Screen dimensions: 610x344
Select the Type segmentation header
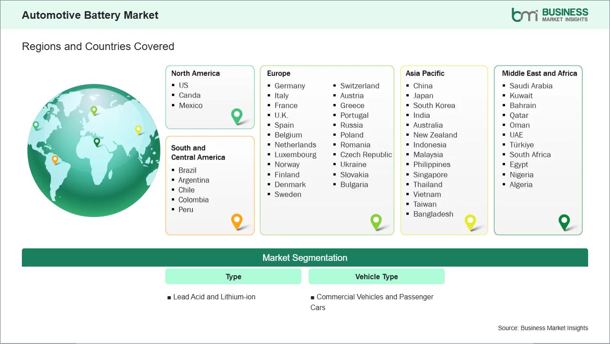[x=233, y=277]
